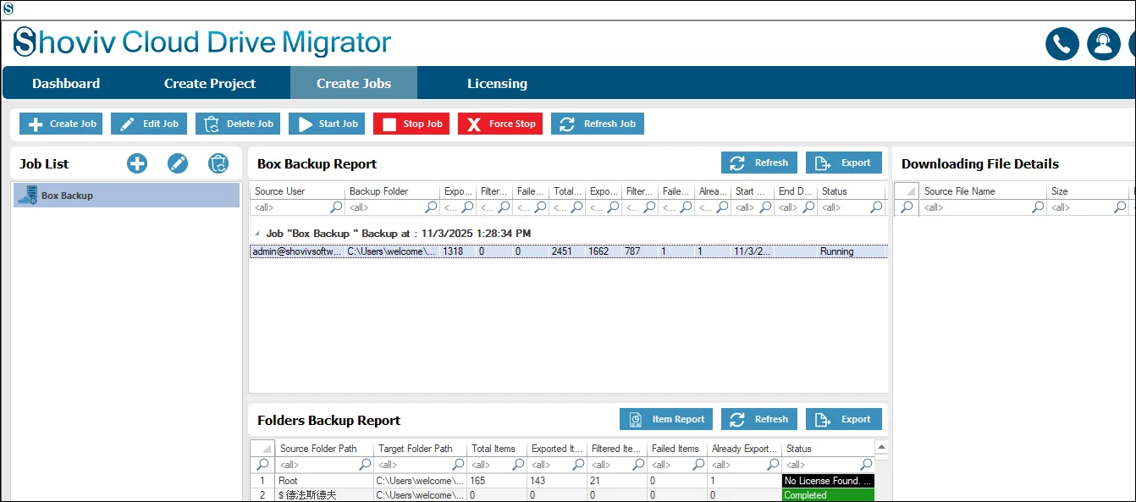Click the magnifier under End D... column

coord(808,207)
